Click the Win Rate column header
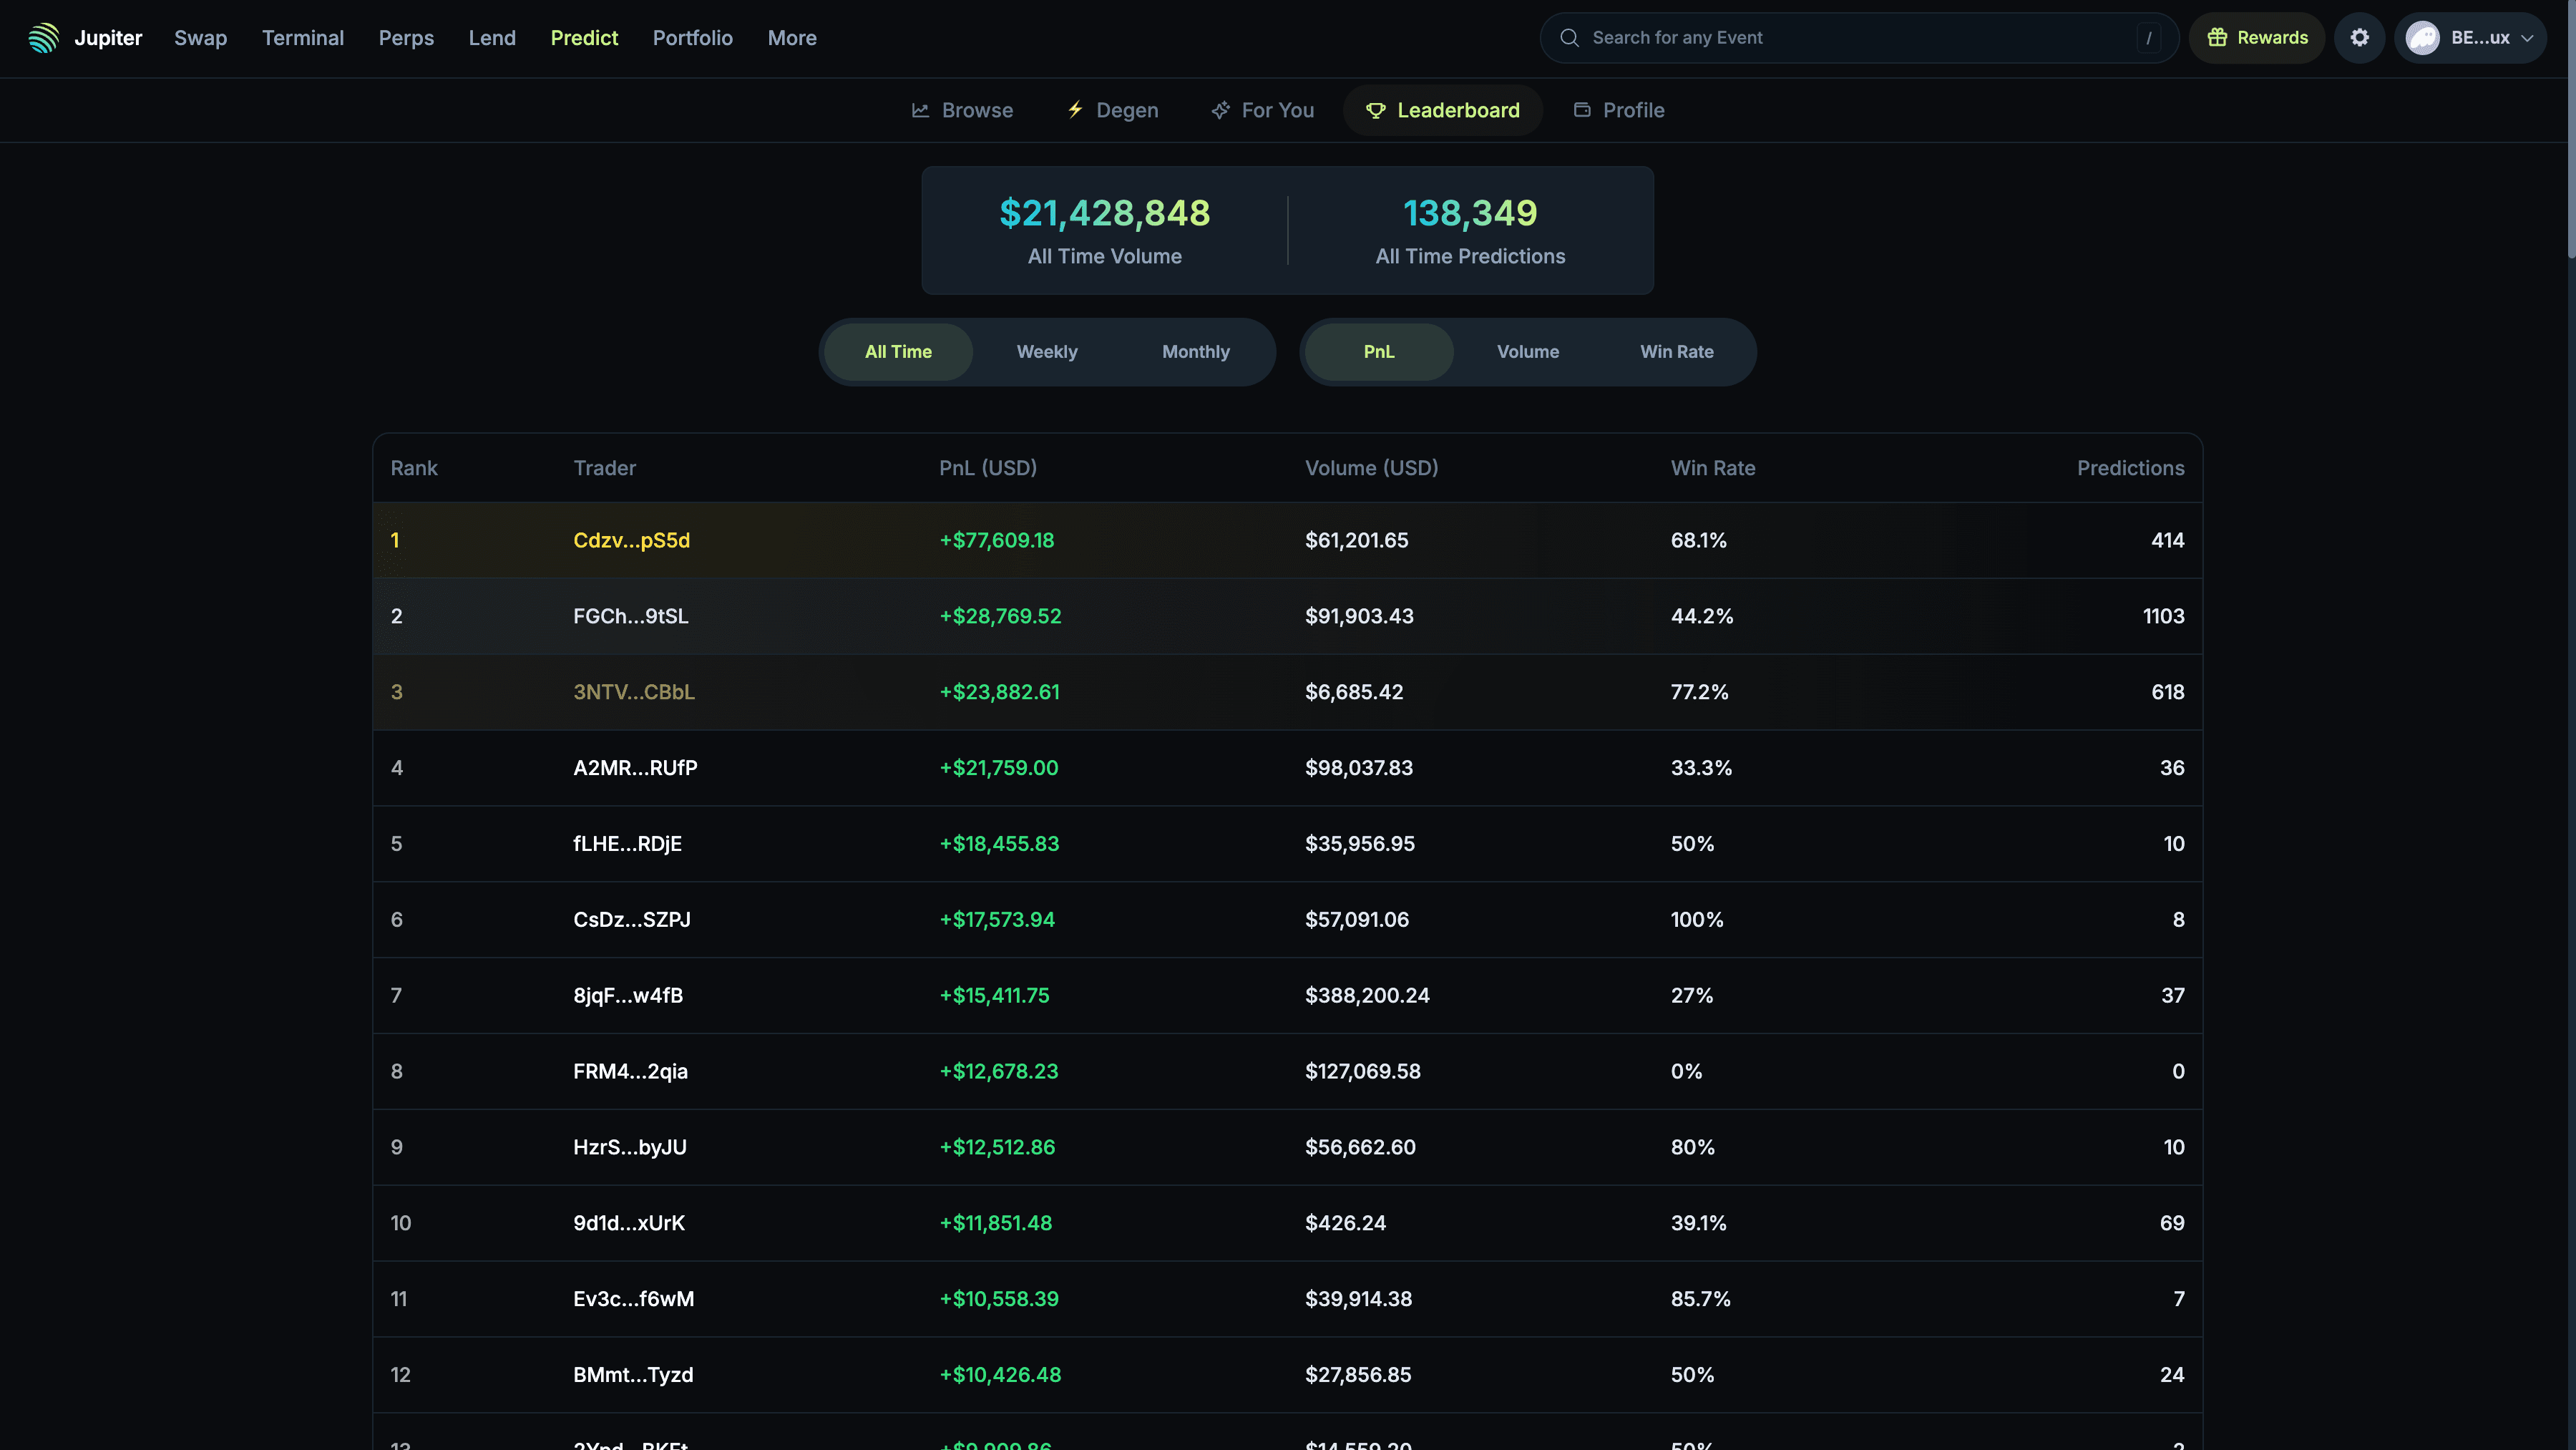 point(1713,468)
